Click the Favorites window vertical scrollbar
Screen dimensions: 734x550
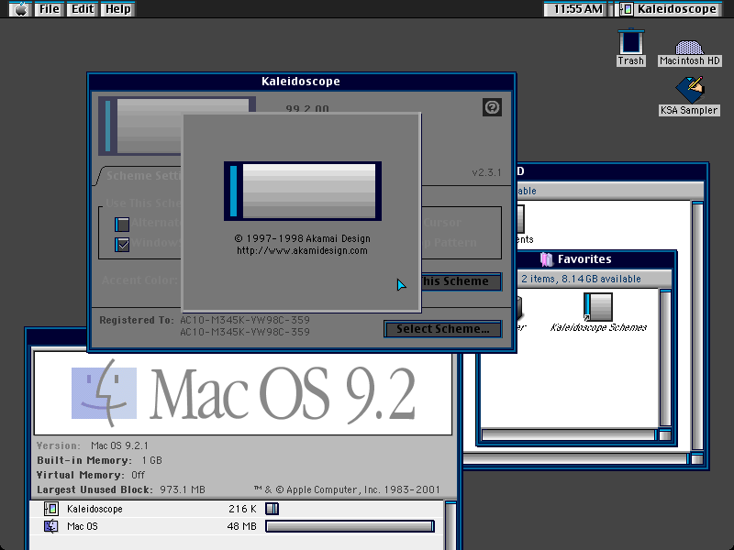tap(665, 357)
